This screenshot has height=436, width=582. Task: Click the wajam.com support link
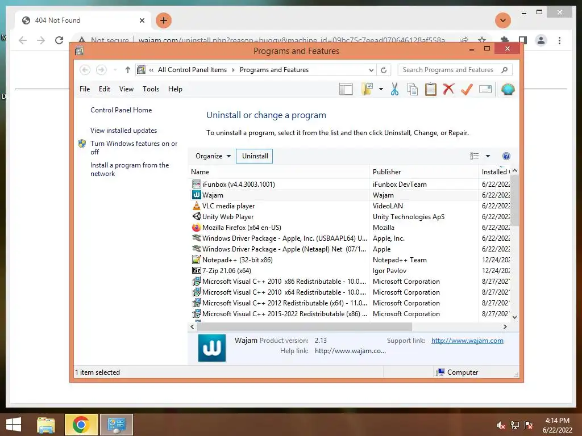(x=467, y=341)
